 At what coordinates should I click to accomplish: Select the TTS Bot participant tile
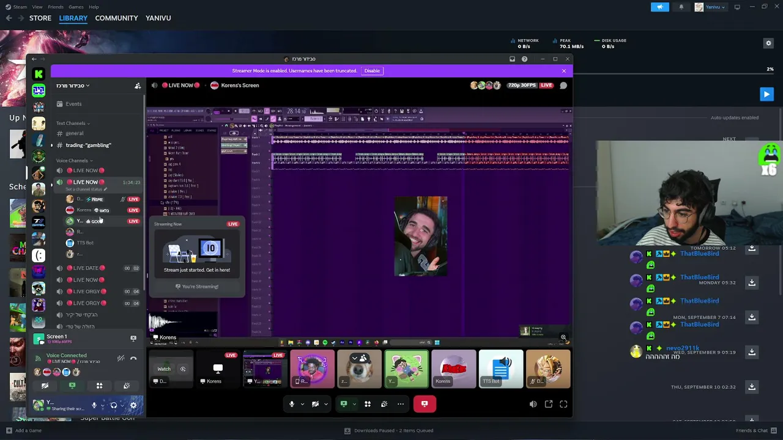click(501, 369)
